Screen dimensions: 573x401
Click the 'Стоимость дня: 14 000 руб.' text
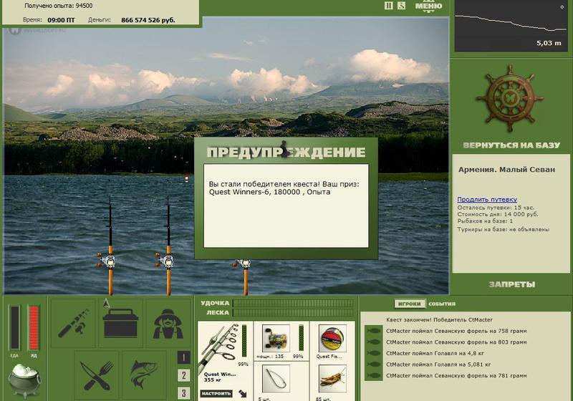coord(498,214)
